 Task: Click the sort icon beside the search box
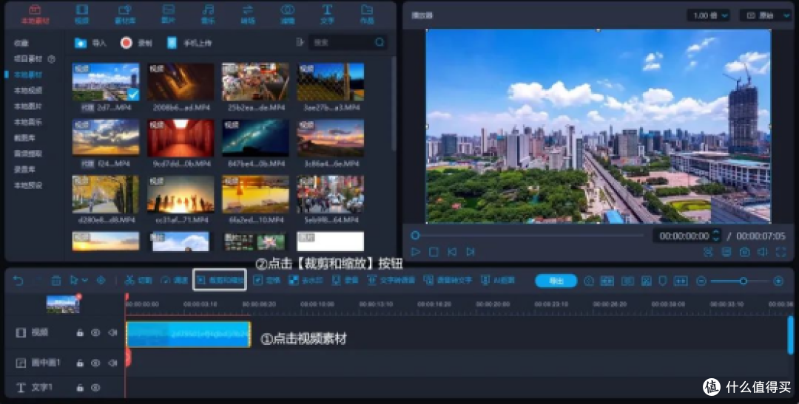[x=300, y=42]
